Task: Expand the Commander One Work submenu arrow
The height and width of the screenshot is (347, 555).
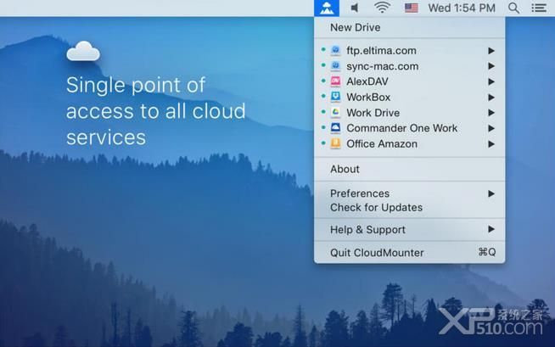Action: (x=491, y=128)
